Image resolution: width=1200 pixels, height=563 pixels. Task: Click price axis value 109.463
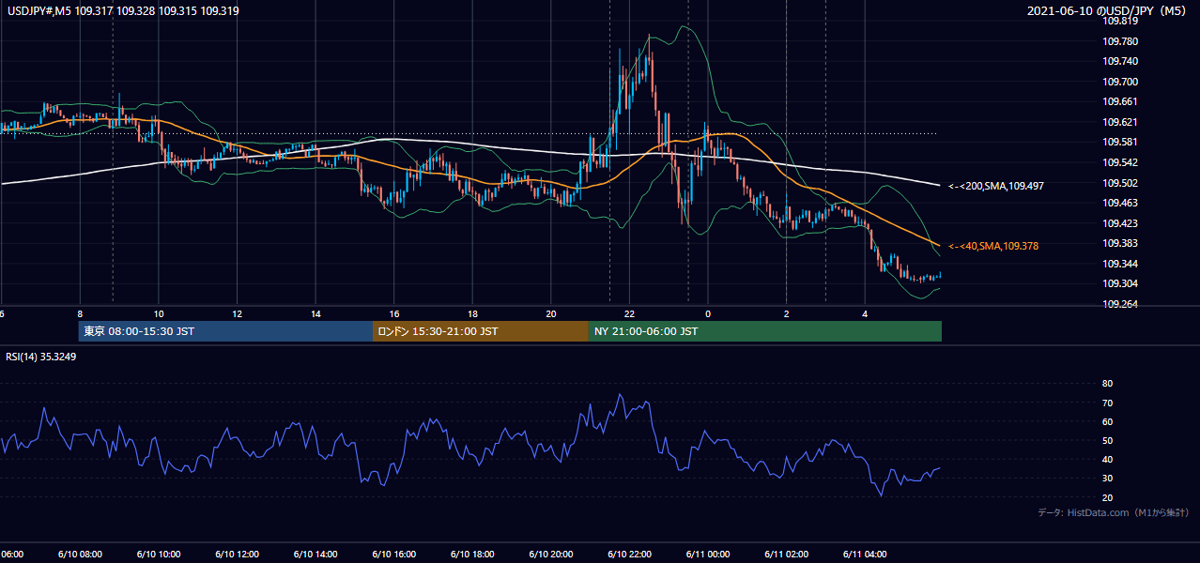click(1120, 203)
